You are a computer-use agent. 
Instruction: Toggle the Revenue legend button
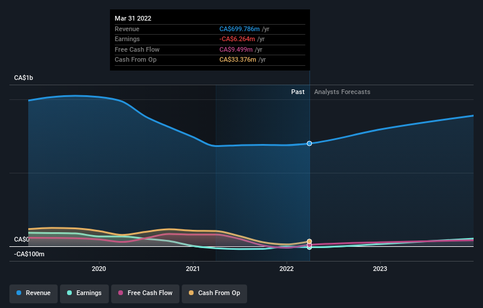[x=34, y=293]
